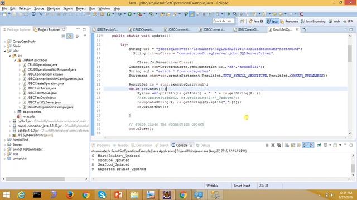357x200 pixels.
Task: Click the Windows Start button
Action: click(6, 195)
